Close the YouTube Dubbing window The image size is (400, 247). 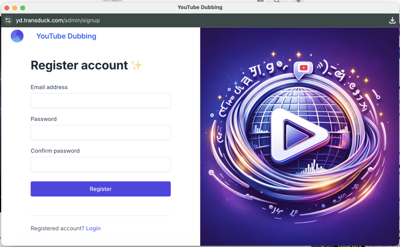tap(7, 8)
